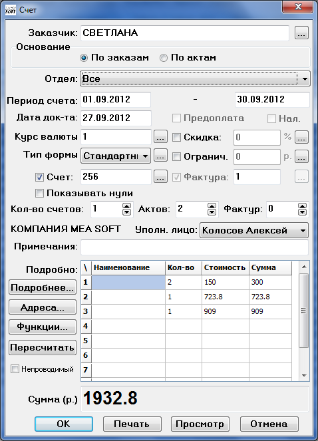Click the Подробнее... button

(43, 287)
